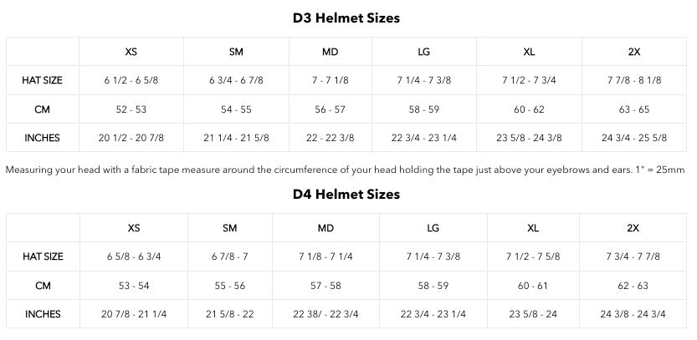
Task: Select the HAT SIZE row label in D3 table
Action: [43, 80]
